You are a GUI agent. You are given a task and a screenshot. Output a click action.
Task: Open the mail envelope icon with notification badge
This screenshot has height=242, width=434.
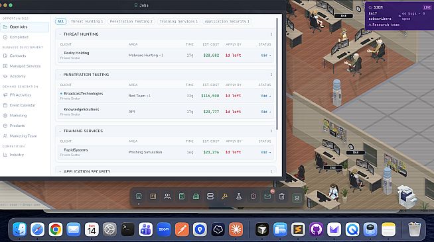click(267, 196)
